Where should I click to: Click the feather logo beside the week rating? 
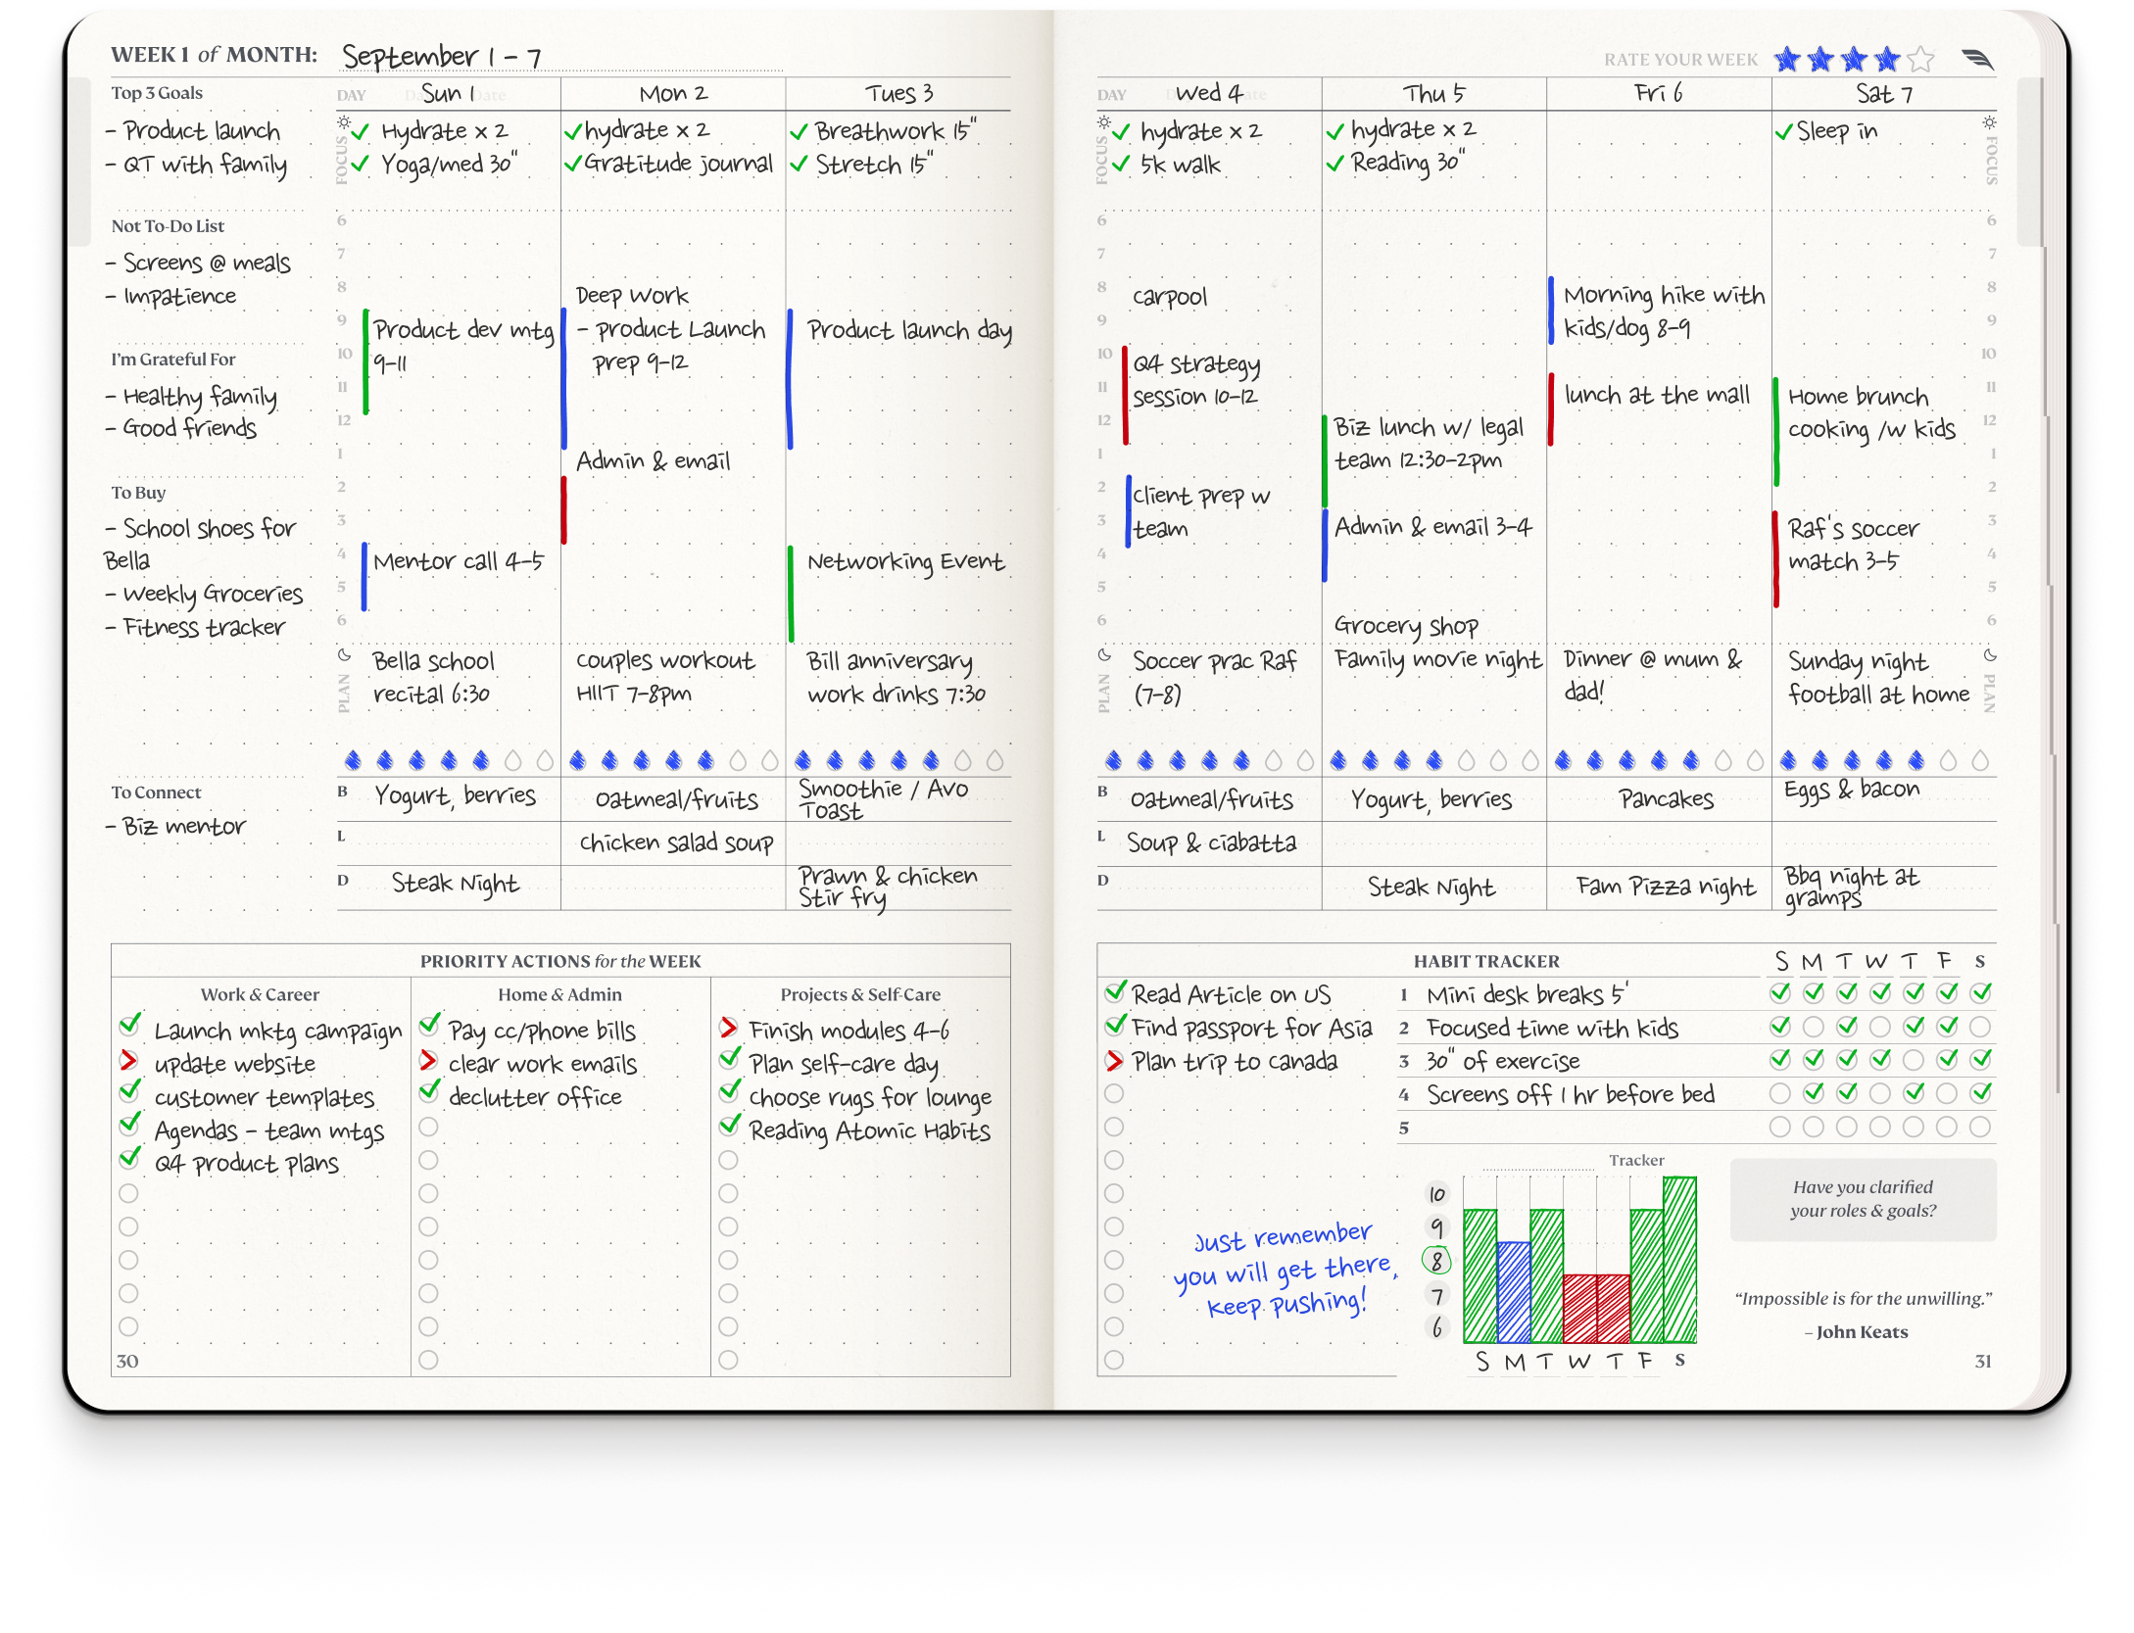pos(1978,60)
